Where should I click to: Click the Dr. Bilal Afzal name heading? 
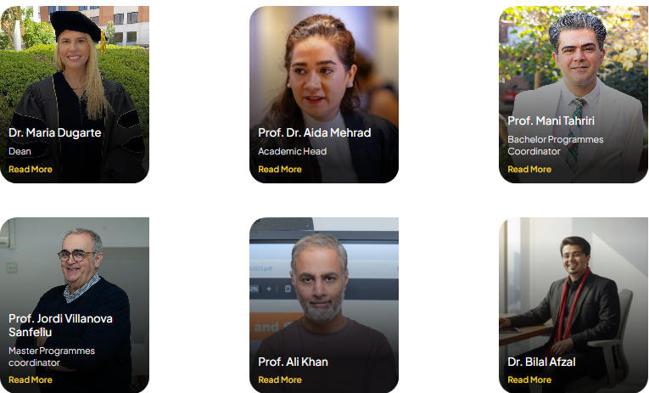(541, 362)
